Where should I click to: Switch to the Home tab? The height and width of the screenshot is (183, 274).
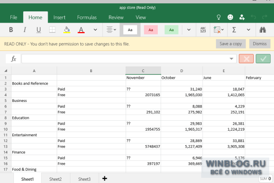coord(35,17)
